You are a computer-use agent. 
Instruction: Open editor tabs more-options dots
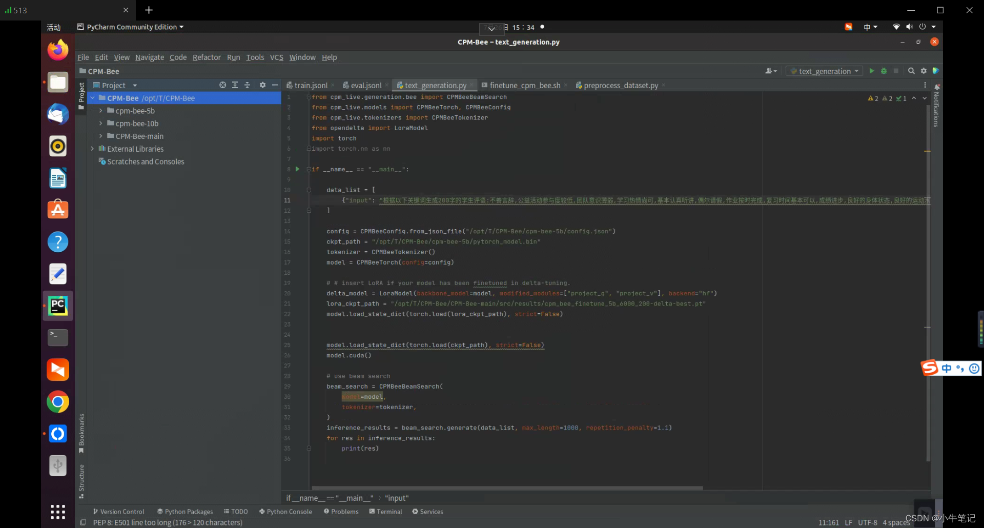[925, 85]
